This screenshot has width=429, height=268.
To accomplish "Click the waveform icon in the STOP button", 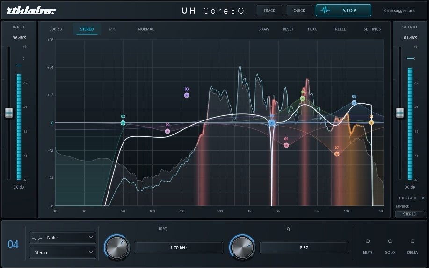I will [x=325, y=10].
